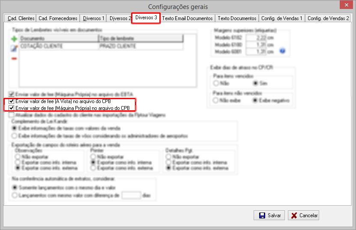Open the Texto Email Documentos tab
The image size is (356, 230).
click(x=187, y=18)
